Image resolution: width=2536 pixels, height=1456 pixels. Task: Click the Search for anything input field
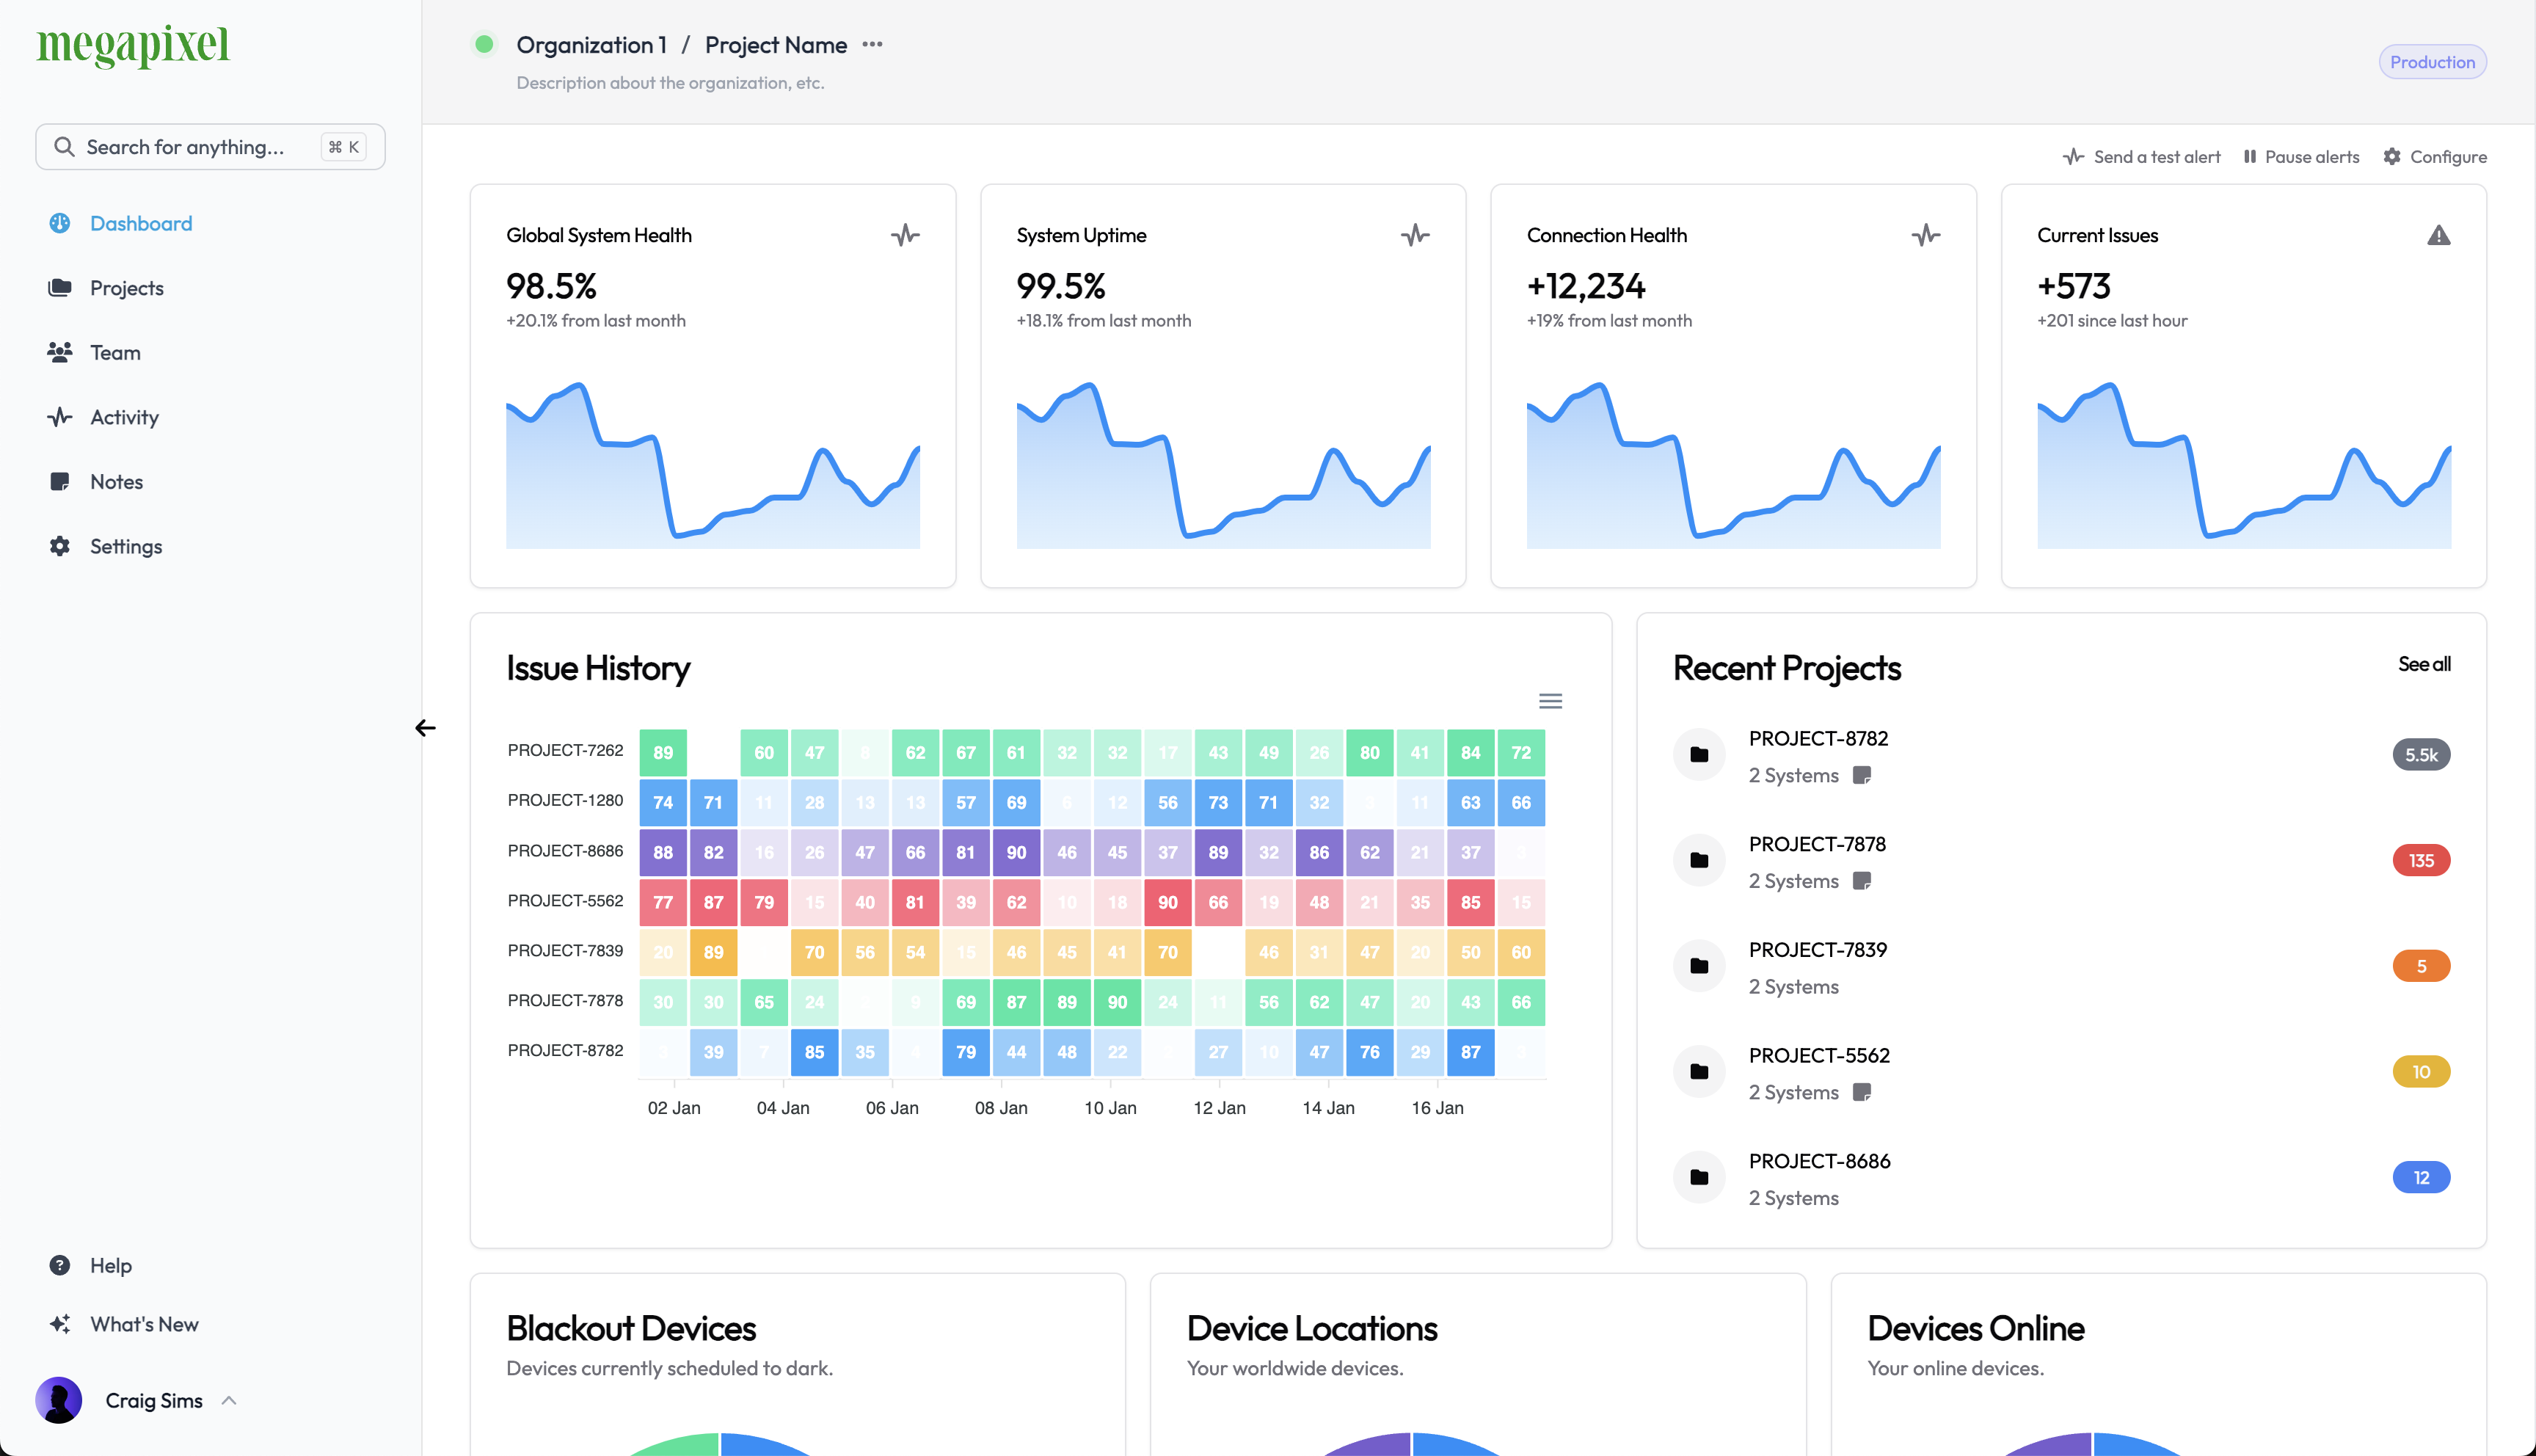tap(211, 145)
